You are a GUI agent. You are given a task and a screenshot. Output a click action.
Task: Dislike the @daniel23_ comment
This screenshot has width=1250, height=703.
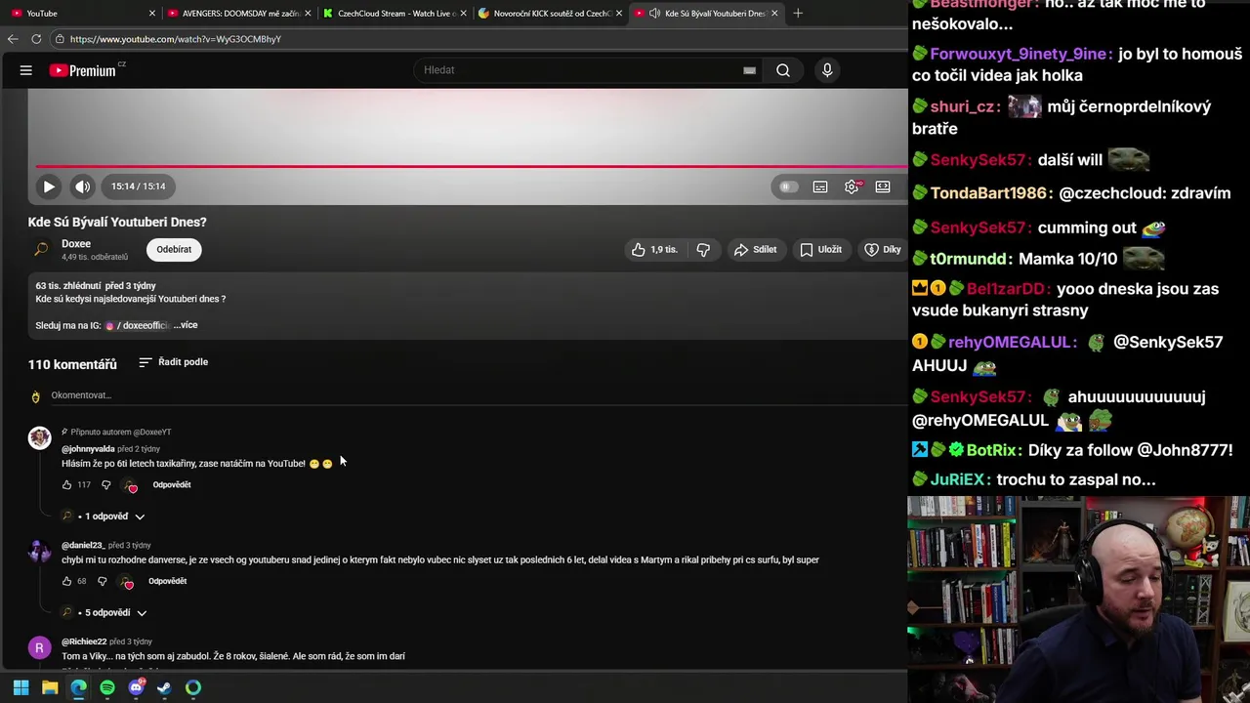(103, 582)
